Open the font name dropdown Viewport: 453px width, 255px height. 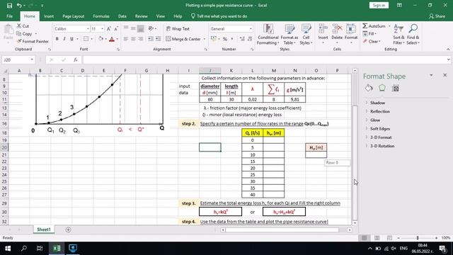coord(88,29)
